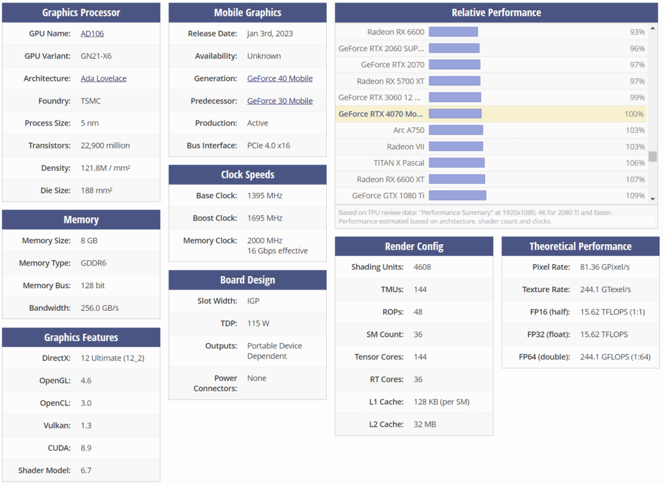Click the Theoretical Performance section header
This screenshot has height=485, width=664.
[580, 247]
